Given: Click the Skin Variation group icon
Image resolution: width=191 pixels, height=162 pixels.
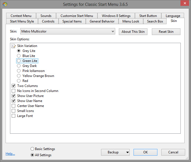Looking at the screenshot, I should pyautogui.click(x=14, y=46).
